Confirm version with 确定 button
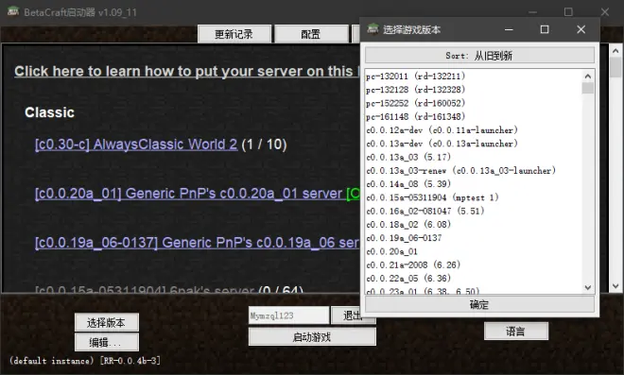 (479, 305)
